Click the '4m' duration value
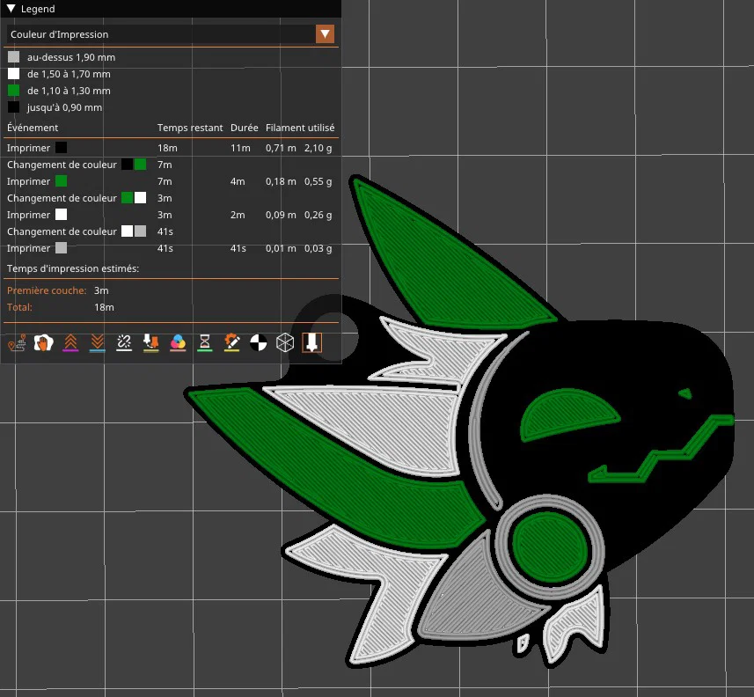Image resolution: width=754 pixels, height=697 pixels. [x=238, y=181]
